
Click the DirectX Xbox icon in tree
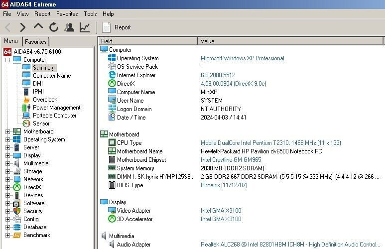tap(17, 187)
